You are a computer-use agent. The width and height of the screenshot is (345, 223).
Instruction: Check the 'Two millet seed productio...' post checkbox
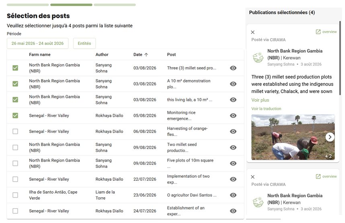15,147
